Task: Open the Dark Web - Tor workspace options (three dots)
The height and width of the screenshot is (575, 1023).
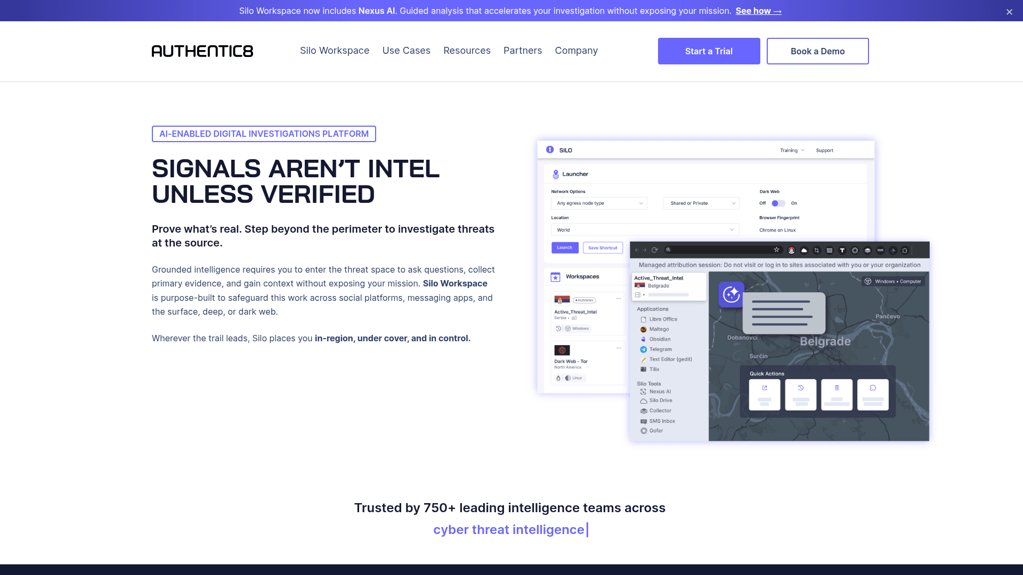Action: [619, 348]
